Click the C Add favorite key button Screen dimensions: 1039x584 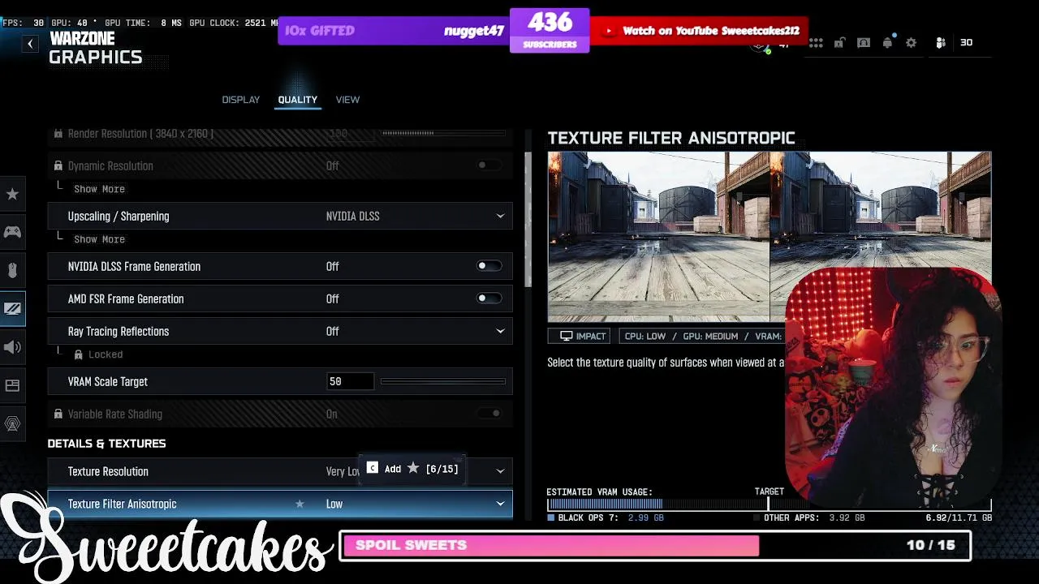[x=373, y=468]
